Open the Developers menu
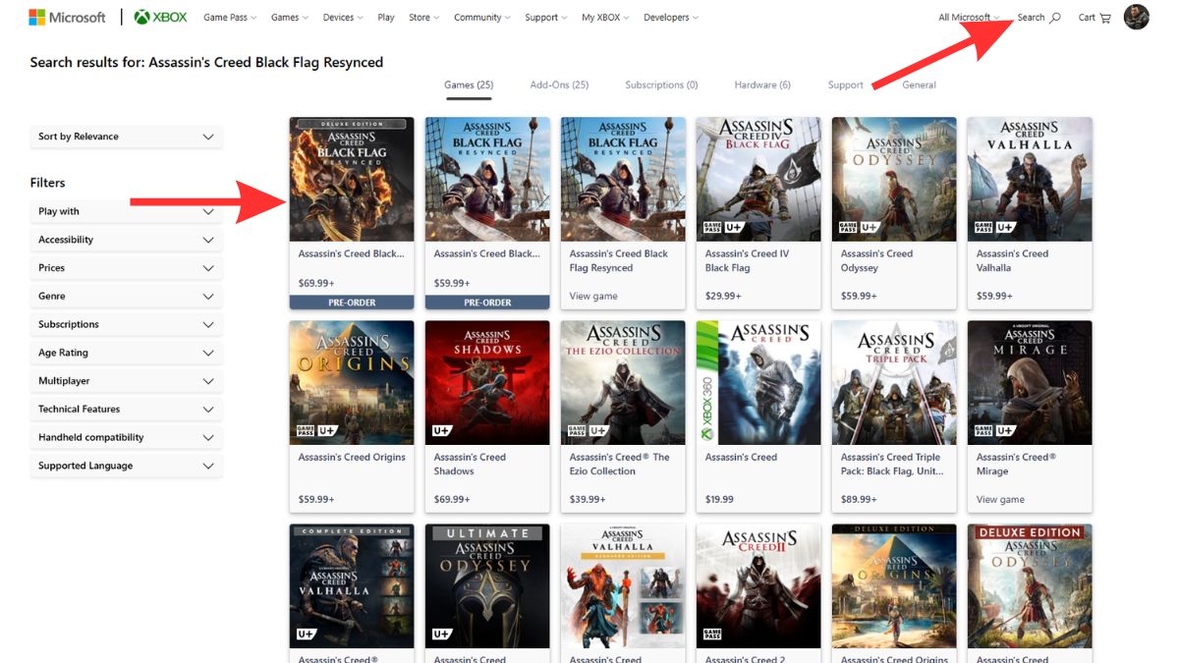Image resolution: width=1179 pixels, height=663 pixels. click(x=672, y=18)
